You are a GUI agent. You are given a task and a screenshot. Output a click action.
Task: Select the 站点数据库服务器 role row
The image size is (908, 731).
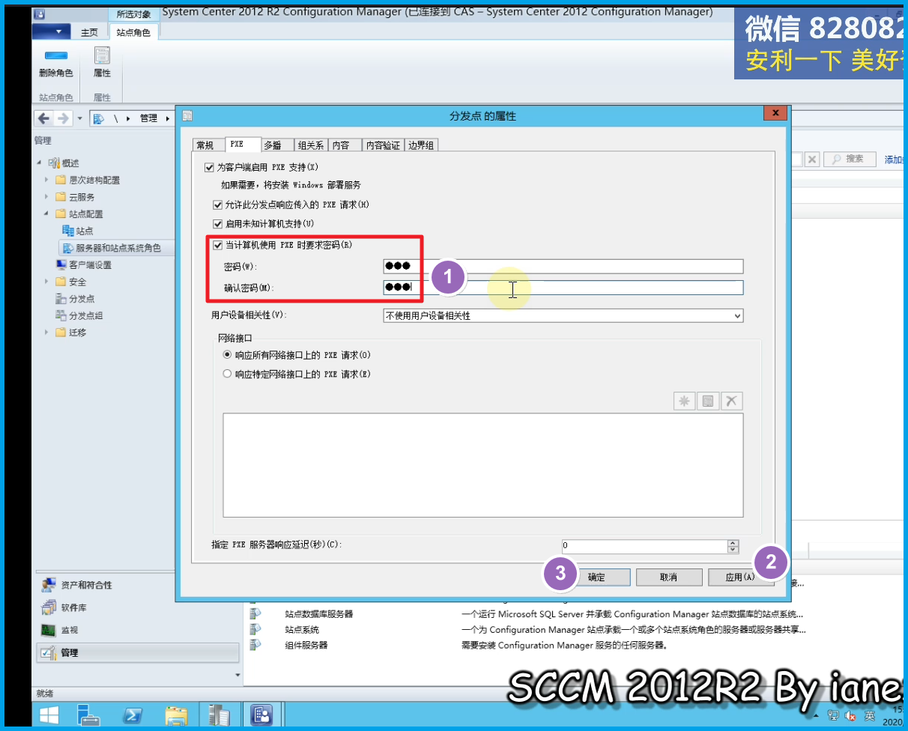[528, 613]
